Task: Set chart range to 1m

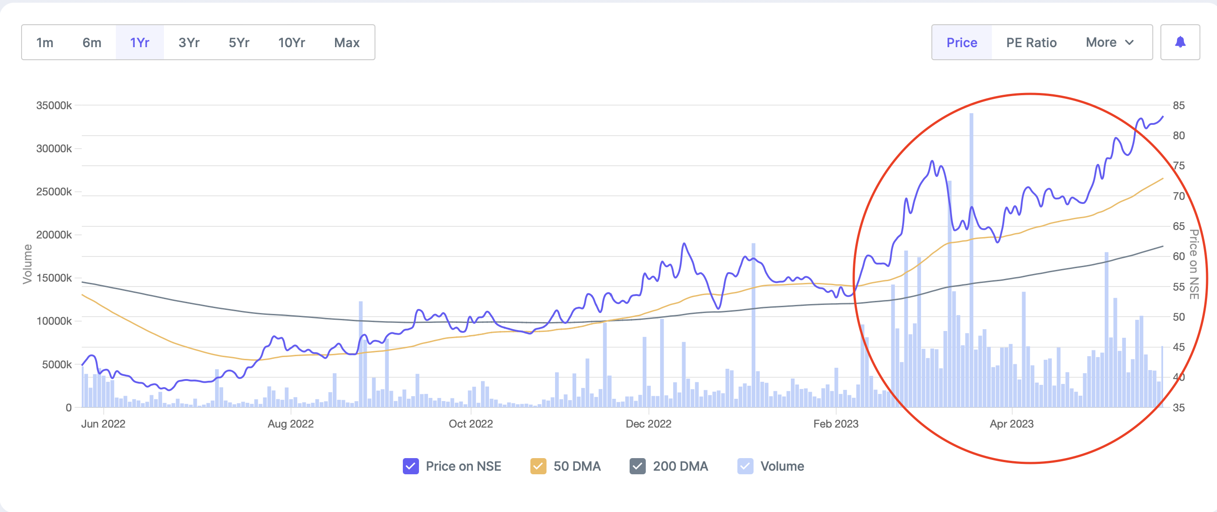Action: click(x=45, y=43)
